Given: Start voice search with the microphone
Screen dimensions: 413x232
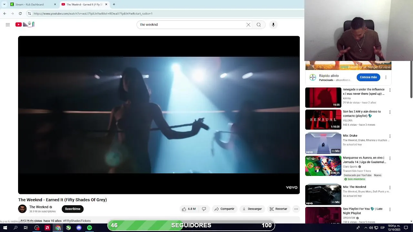Looking at the screenshot, I should point(273,25).
